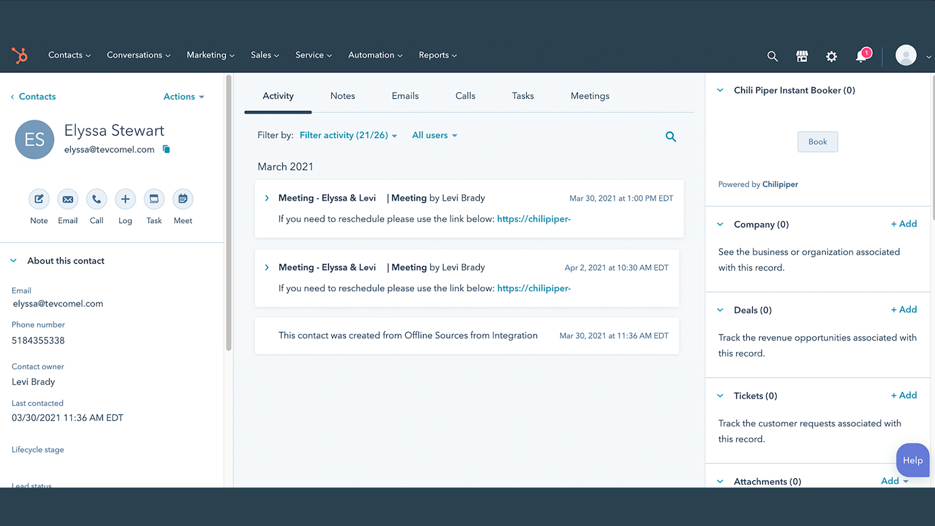
Task: Open the Reports navigation menu
Action: [438, 55]
